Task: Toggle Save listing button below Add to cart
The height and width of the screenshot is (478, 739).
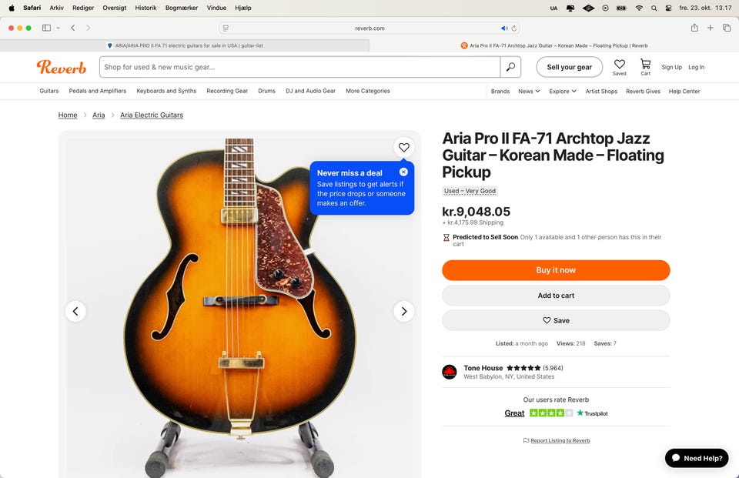Action: point(556,320)
